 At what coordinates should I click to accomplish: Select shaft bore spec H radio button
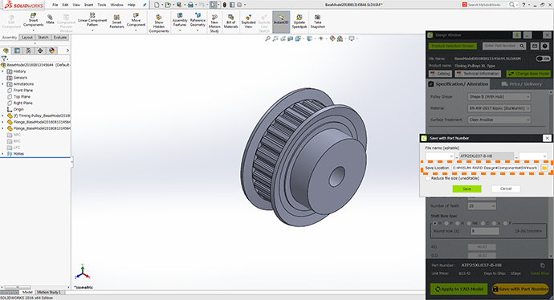[x=435, y=224]
